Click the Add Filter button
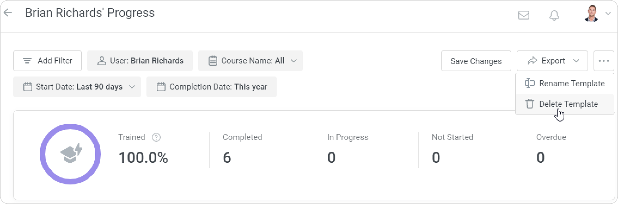This screenshot has width=618, height=204. pos(47,61)
